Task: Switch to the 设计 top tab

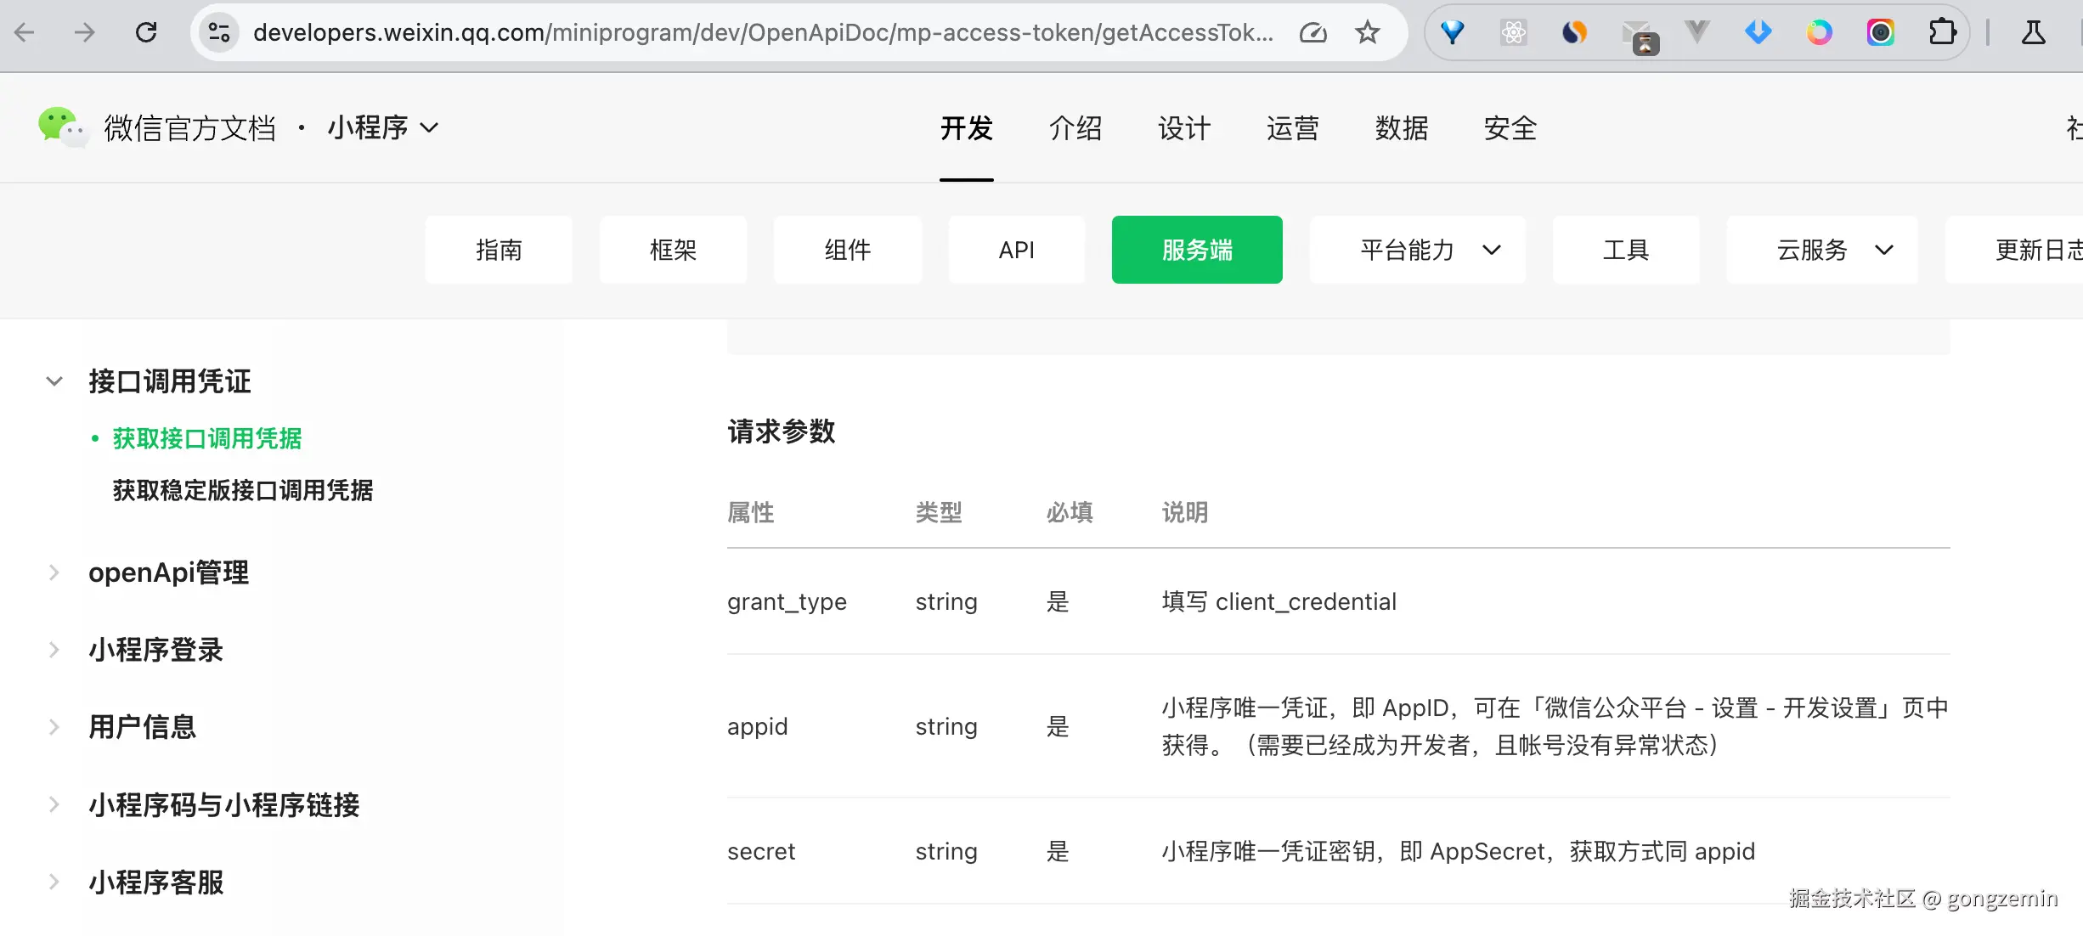Action: tap(1183, 128)
